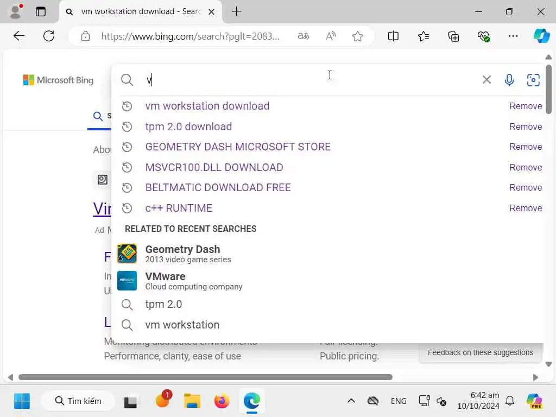Screen dimensions: 556x417
Task: Remove vm workstation download from history
Action: click(526, 106)
